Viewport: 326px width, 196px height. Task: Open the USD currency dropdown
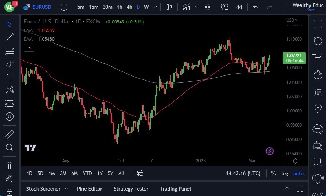[x=292, y=20]
